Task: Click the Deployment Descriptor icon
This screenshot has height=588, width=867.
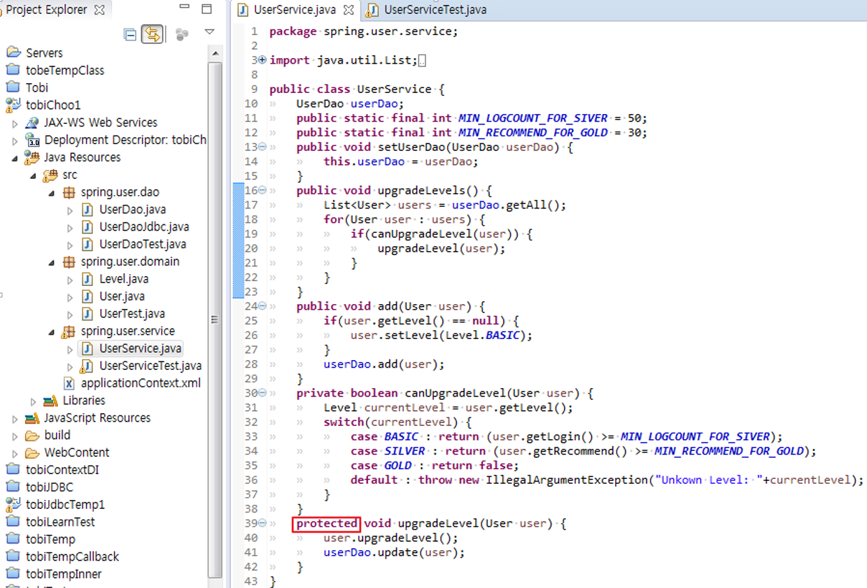Action: (32, 141)
